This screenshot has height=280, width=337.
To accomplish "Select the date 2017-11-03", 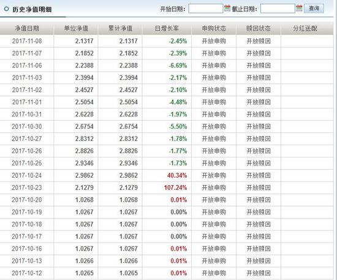I will tap(27, 78).
